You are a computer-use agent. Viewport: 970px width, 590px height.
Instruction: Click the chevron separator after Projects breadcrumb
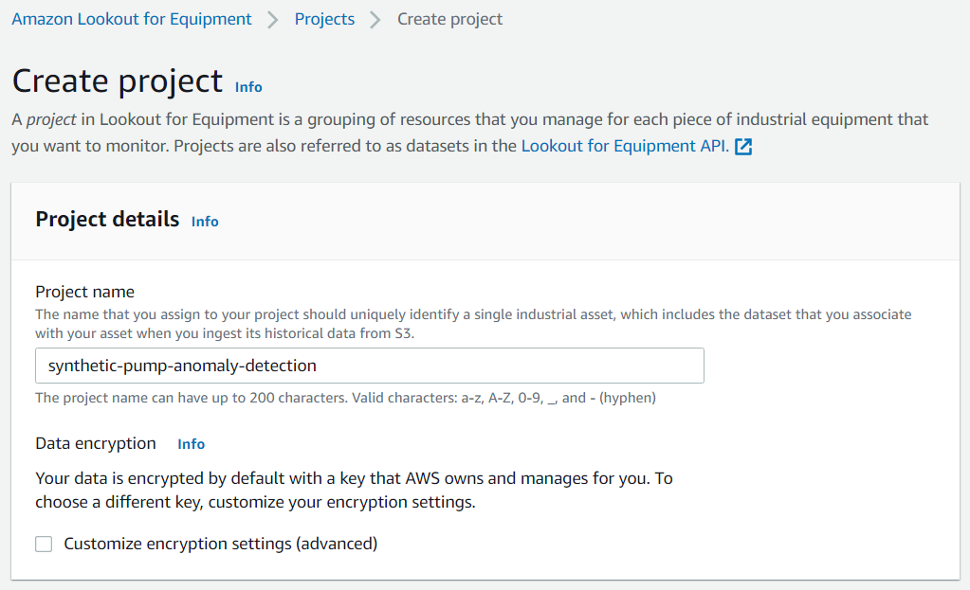click(x=375, y=20)
